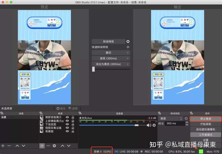222x154 pixels.
Task: Toggle the lock on 侧部竖版展示 source
Action: [73, 117]
